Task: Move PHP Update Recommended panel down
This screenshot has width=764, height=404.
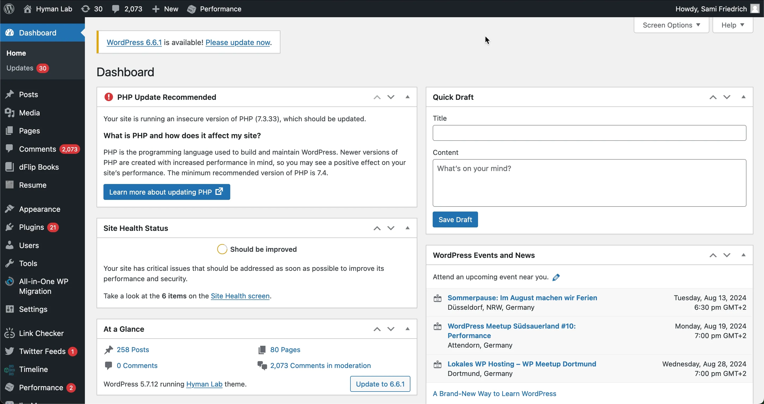Action: pyautogui.click(x=391, y=97)
